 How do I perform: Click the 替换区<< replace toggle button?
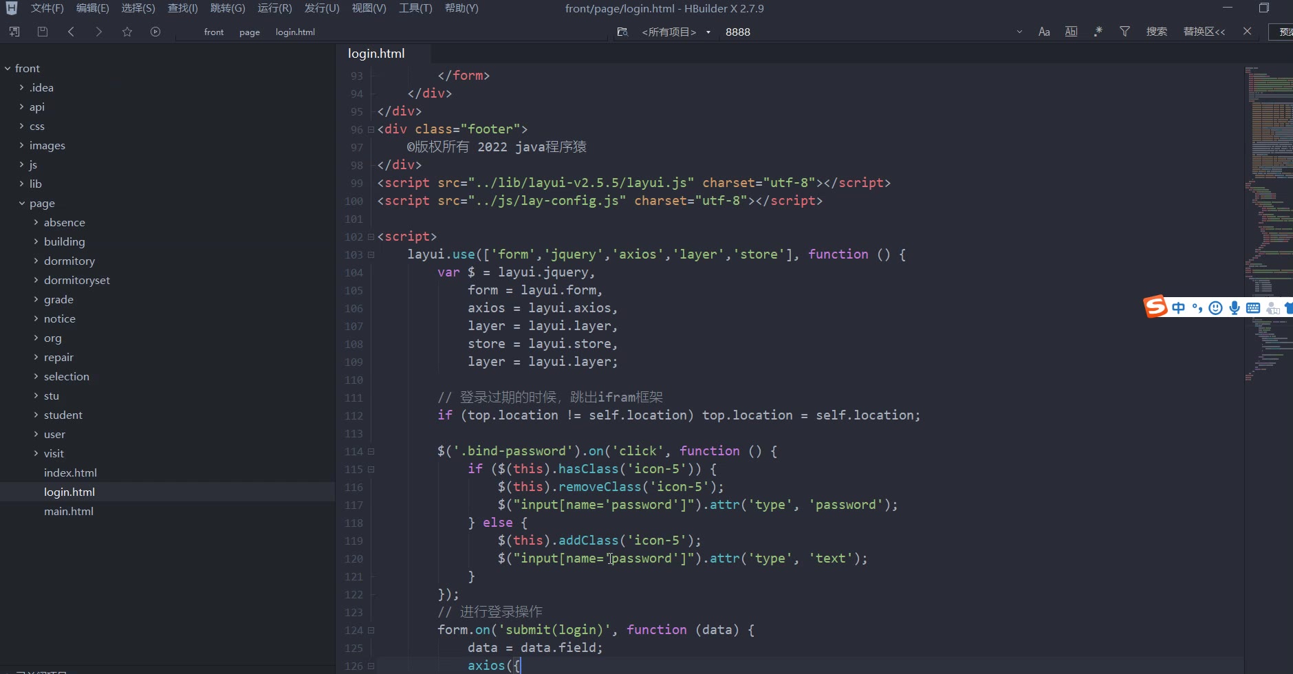1204,32
